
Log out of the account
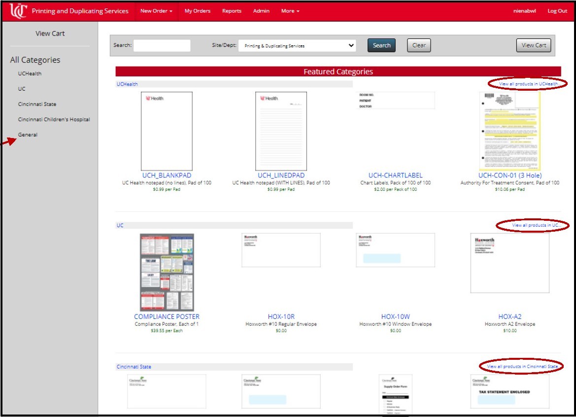pyautogui.click(x=557, y=10)
